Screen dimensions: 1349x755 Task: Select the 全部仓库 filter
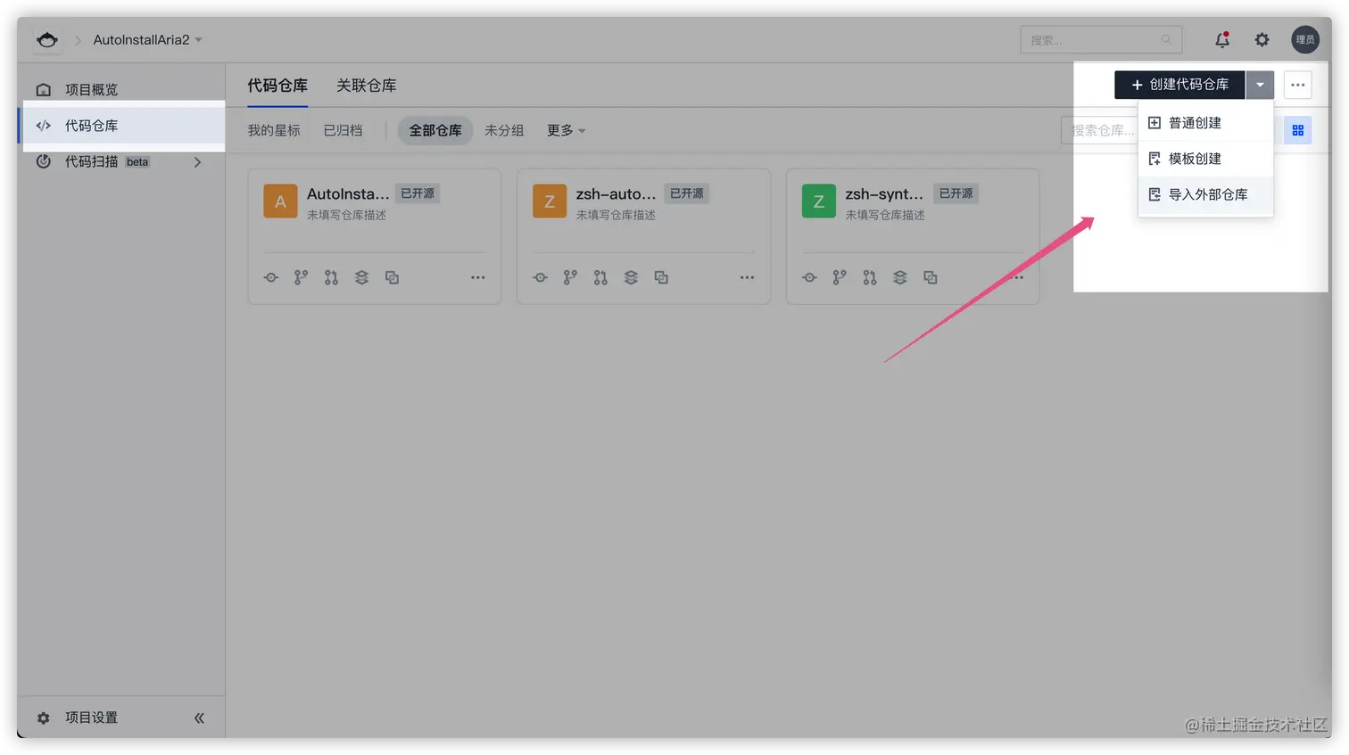(x=434, y=129)
